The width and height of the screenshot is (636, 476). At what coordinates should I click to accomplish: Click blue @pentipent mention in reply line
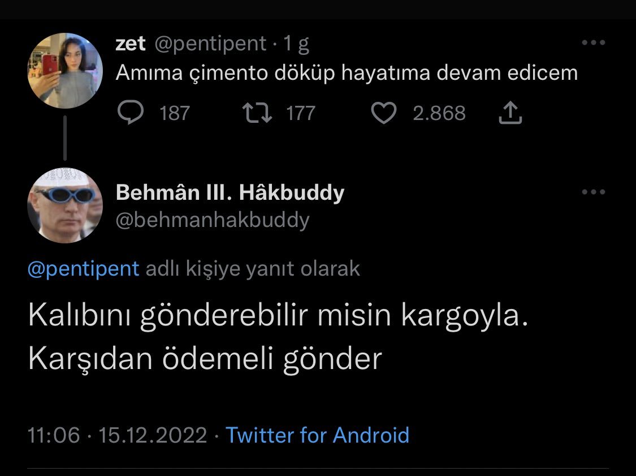pyautogui.click(x=84, y=269)
